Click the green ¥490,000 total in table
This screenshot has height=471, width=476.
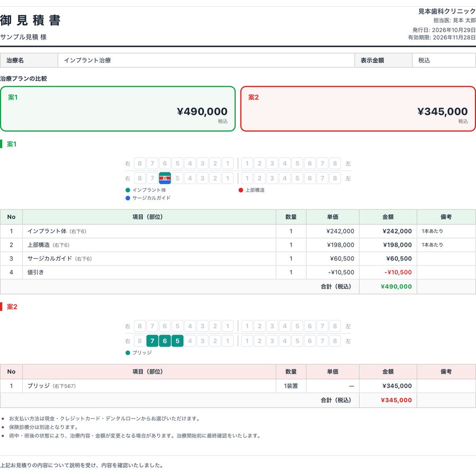pyautogui.click(x=396, y=286)
